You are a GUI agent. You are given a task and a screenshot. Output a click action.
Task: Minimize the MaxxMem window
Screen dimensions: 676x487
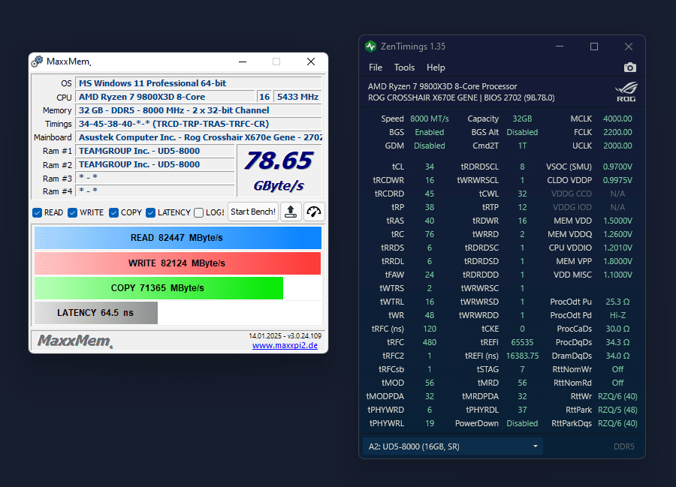pyautogui.click(x=243, y=62)
